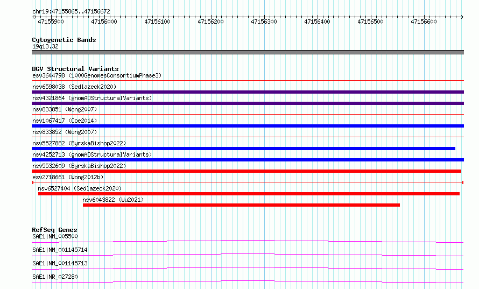Open the nsv5527882 (ByrskaBishop2022) label
479x289 pixels.
79,143
